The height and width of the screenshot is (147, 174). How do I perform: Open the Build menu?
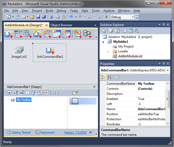[49, 11]
